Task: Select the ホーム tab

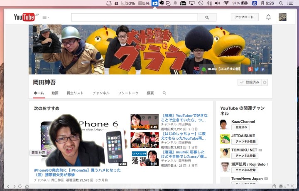Action: coord(39,93)
